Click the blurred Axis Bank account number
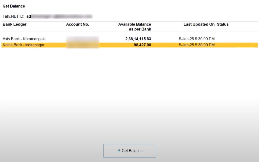Screen dimensions: 259x162 pyautogui.click(x=82, y=39)
